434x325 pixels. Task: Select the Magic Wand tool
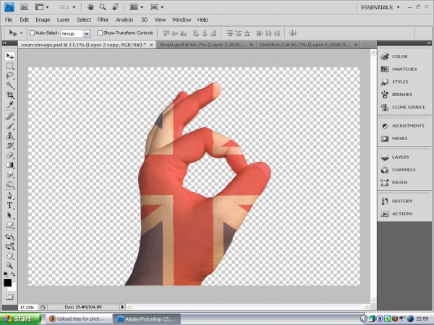click(9, 85)
